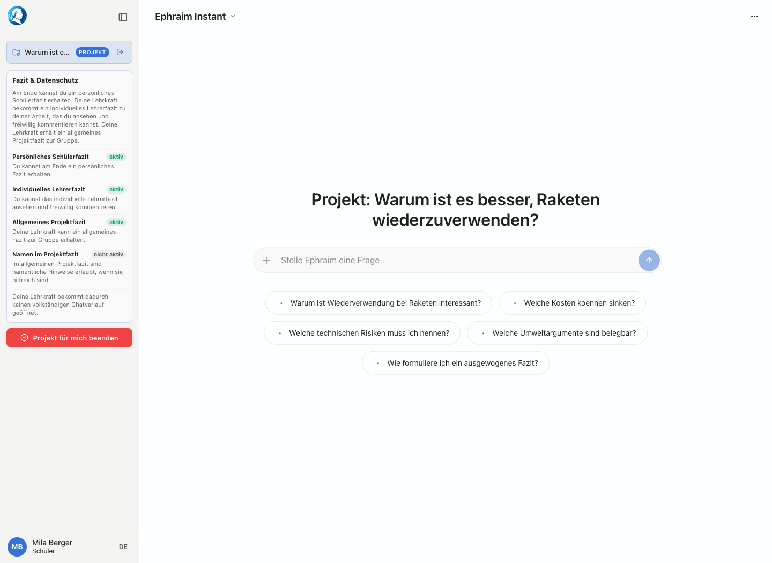Image resolution: width=772 pixels, height=563 pixels.
Task: Click the Stelle Ephraim eine Frage field
Action: [x=457, y=261]
